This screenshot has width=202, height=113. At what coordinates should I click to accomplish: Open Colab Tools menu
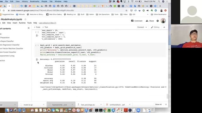coord(29,23)
